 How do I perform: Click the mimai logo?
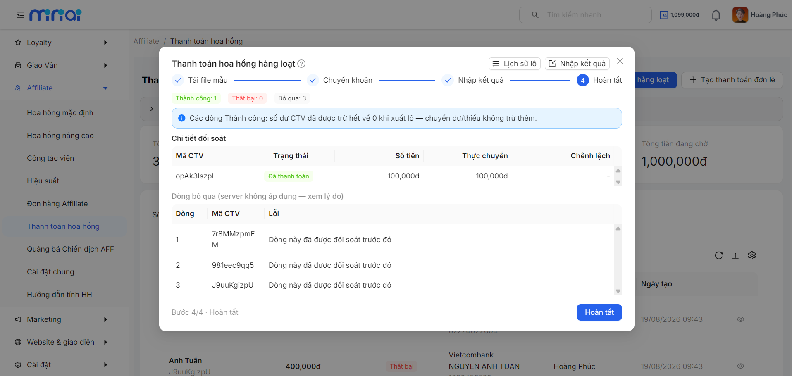point(55,15)
